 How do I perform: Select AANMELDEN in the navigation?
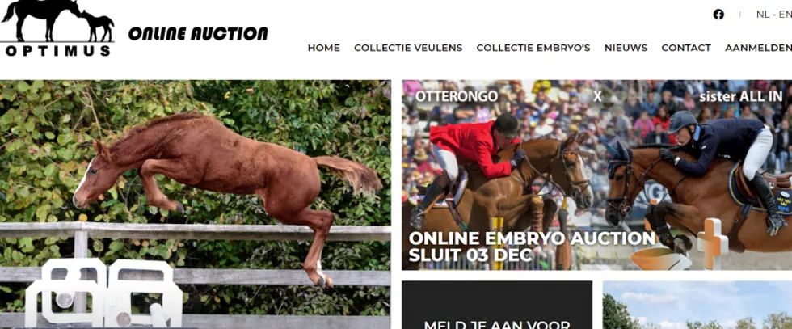758,48
